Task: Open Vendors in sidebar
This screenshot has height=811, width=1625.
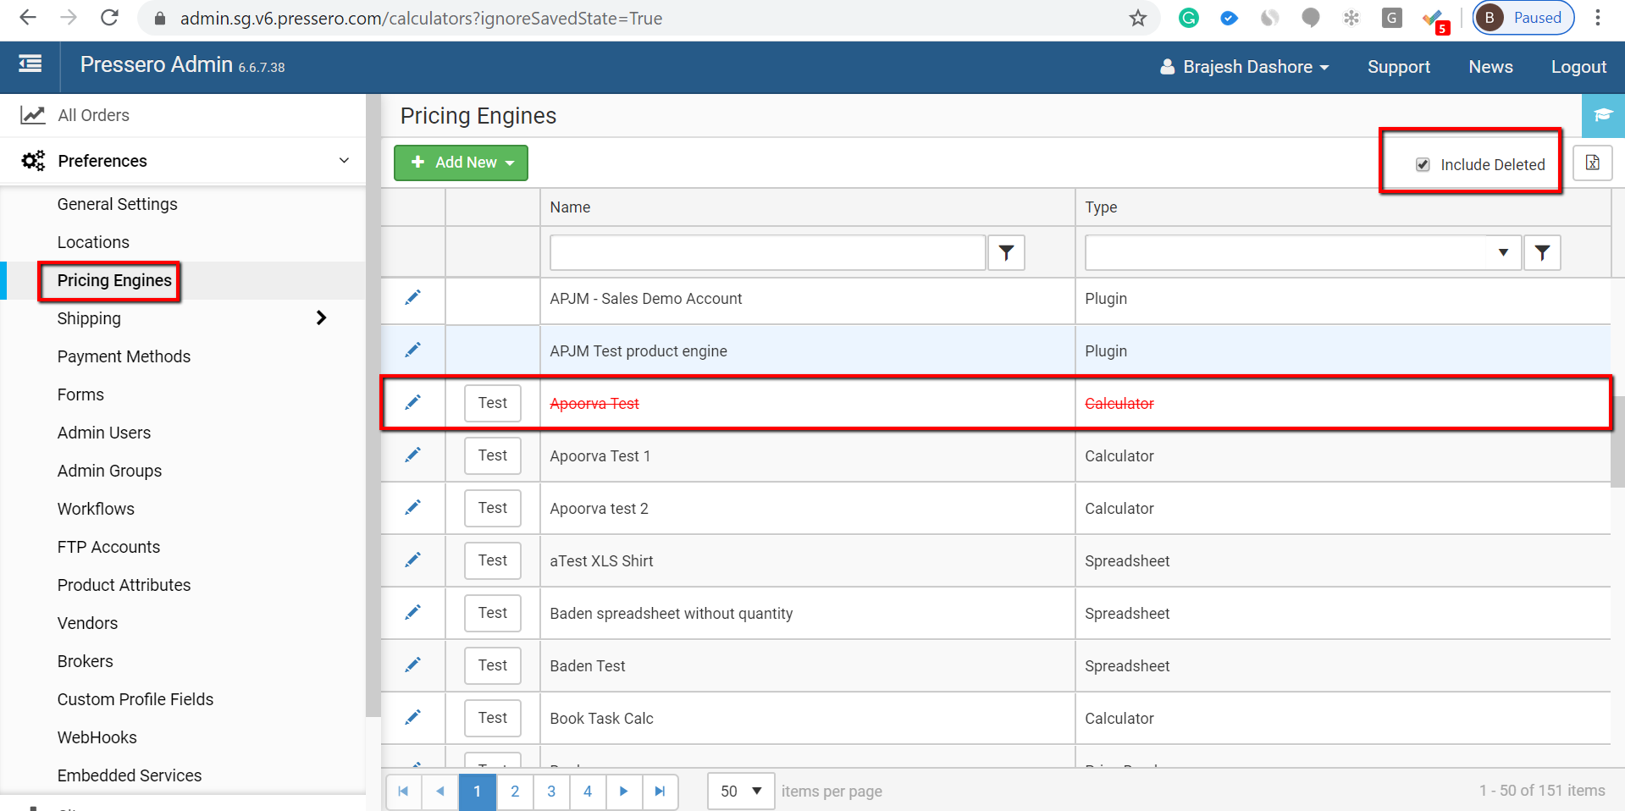Action: point(87,623)
